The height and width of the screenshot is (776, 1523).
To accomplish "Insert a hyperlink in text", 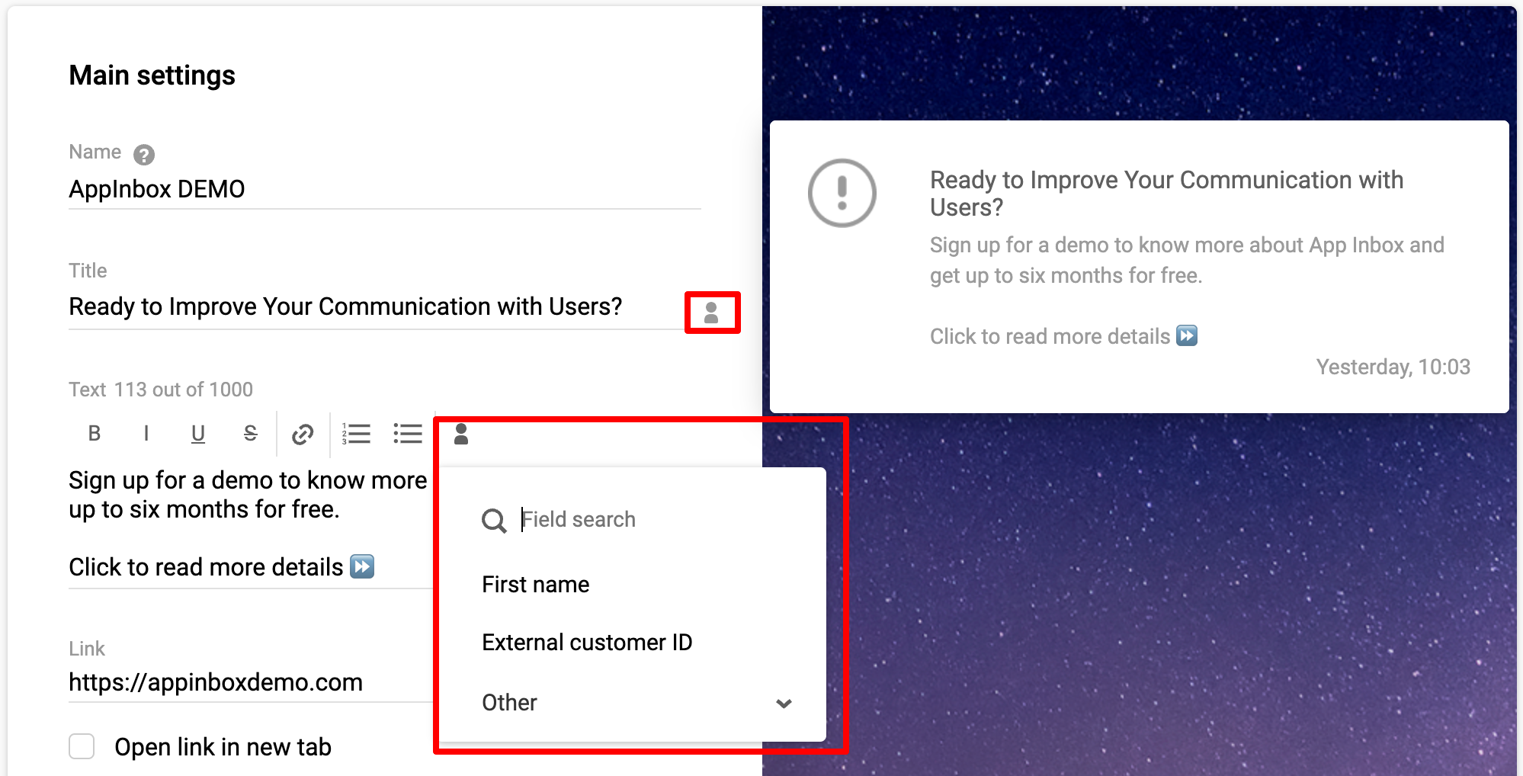I will (x=303, y=434).
